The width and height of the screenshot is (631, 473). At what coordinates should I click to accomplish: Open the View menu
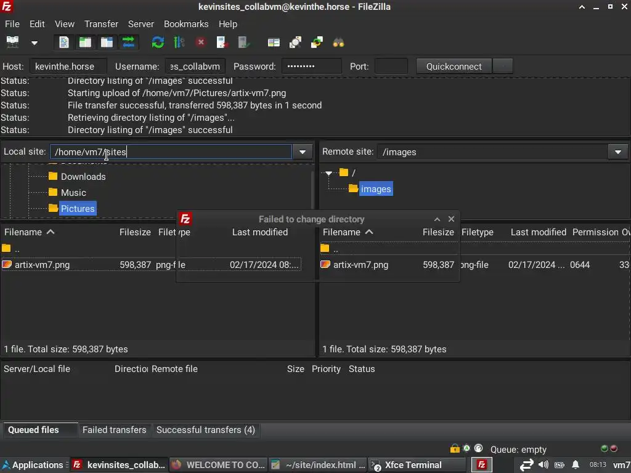[64, 24]
